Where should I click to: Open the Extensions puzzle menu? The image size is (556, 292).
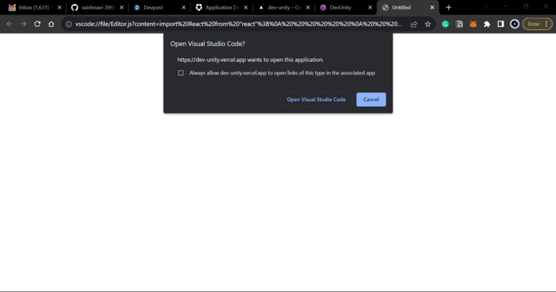click(487, 24)
